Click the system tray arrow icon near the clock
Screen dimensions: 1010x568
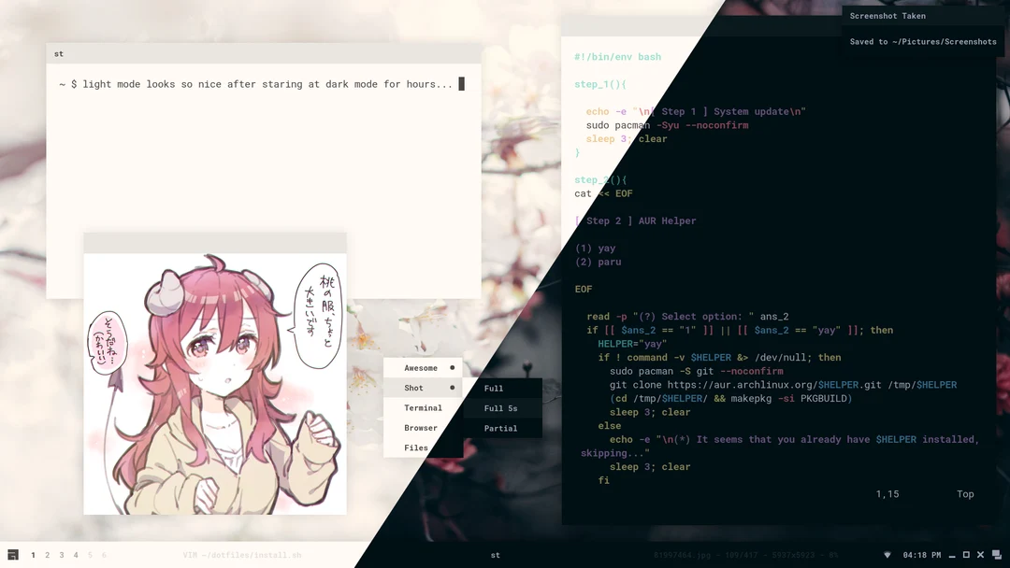point(887,554)
